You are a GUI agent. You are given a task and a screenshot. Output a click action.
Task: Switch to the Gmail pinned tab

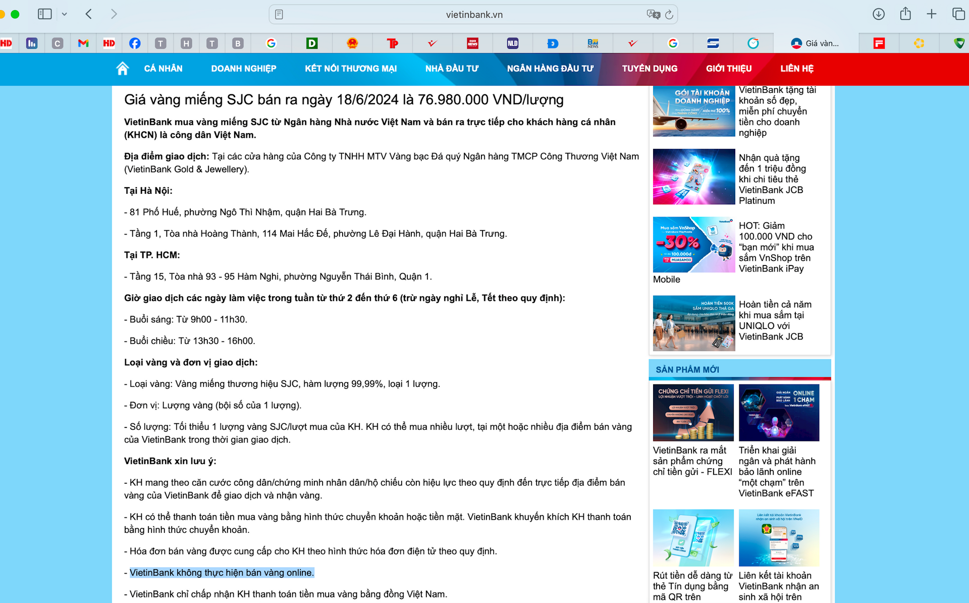[83, 43]
